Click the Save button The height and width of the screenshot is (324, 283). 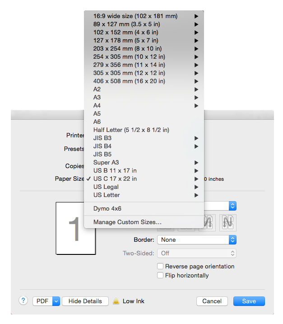tap(249, 301)
